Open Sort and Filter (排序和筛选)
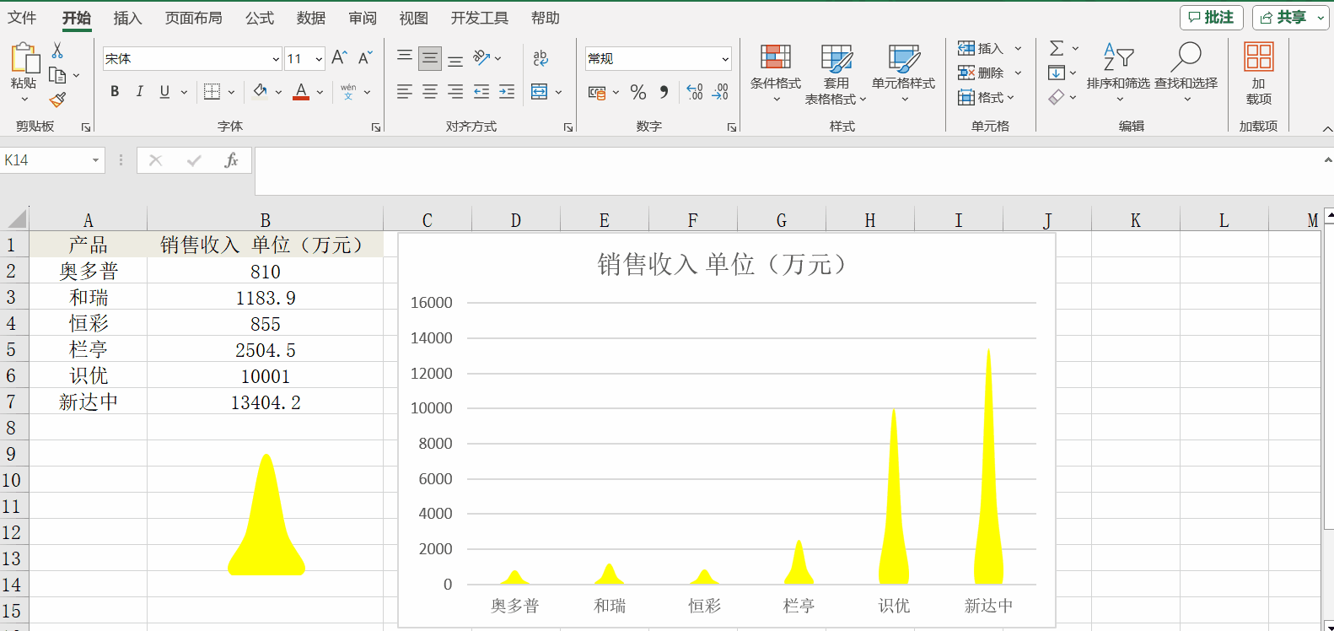This screenshot has height=631, width=1334. click(1118, 73)
